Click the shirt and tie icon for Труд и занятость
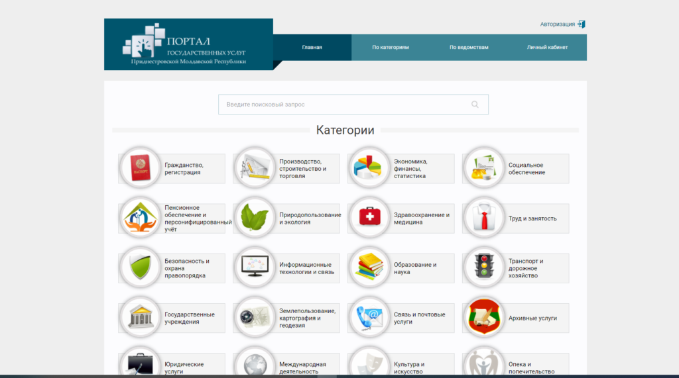This screenshot has height=378, width=679. coord(484,218)
